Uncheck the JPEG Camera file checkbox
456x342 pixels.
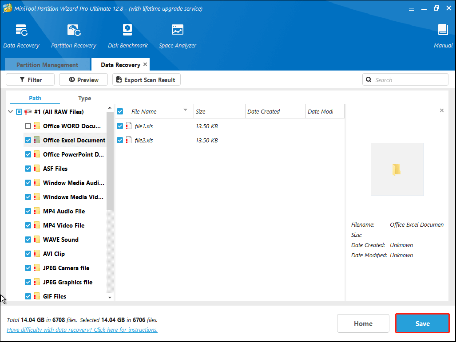pos(28,268)
